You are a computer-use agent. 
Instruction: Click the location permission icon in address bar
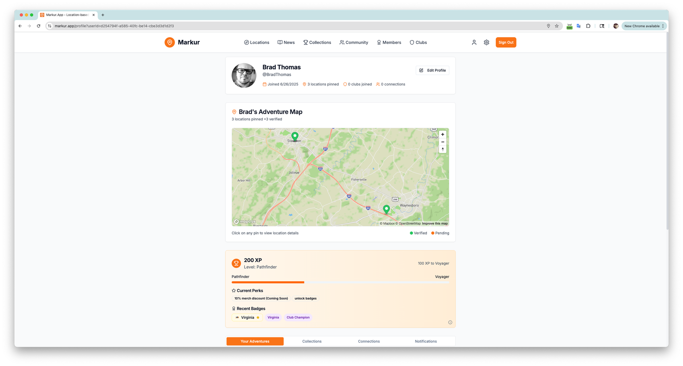(x=548, y=26)
